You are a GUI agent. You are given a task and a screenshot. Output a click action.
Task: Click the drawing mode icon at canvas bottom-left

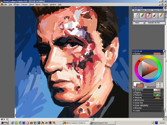pos(1,119)
